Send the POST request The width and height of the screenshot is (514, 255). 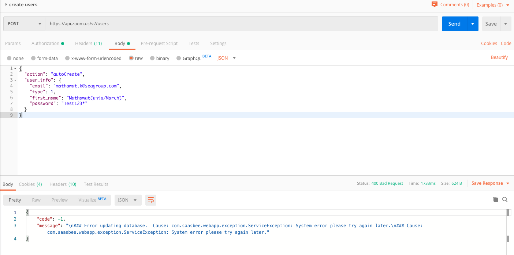click(454, 24)
